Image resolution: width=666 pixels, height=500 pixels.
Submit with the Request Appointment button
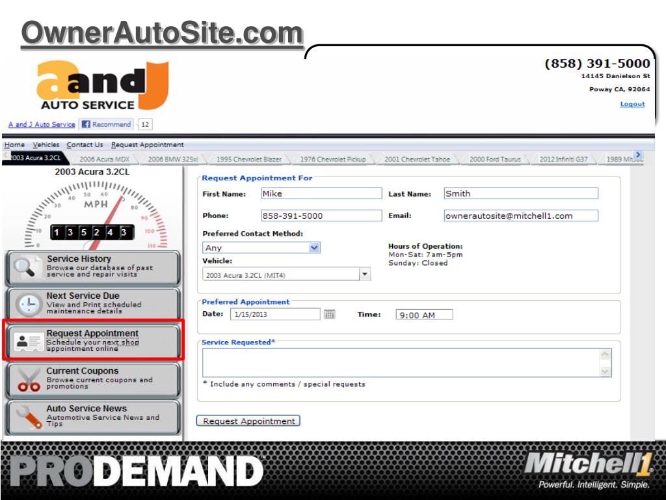tap(248, 421)
